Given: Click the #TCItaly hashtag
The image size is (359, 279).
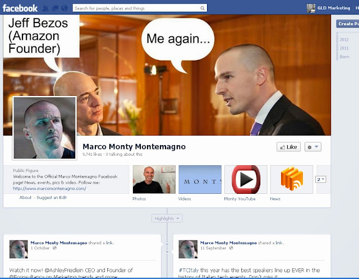Looking at the screenshot, I should click(x=188, y=270).
